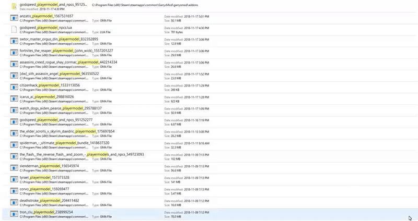Click the icon beside watch_dogs_aiden_pearce_playermodel
This screenshot has width=418, height=221.
click(x=14, y=110)
